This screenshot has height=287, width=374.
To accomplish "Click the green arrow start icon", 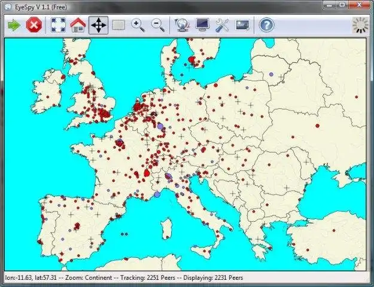I will (x=14, y=25).
